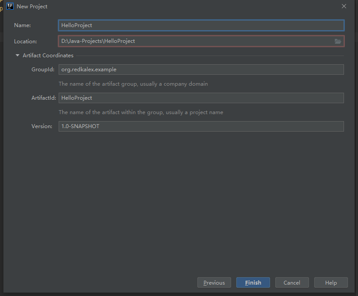Select the GroupId input field
Screen dimensions: 358x296
pyautogui.click(x=201, y=70)
